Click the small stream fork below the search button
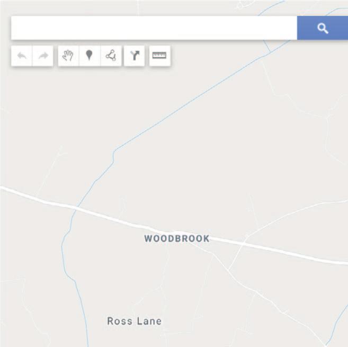Screen dimensions: 348x347 click(x=269, y=50)
